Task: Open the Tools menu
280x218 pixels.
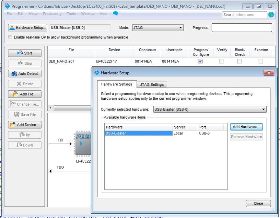Action: click(x=71, y=14)
